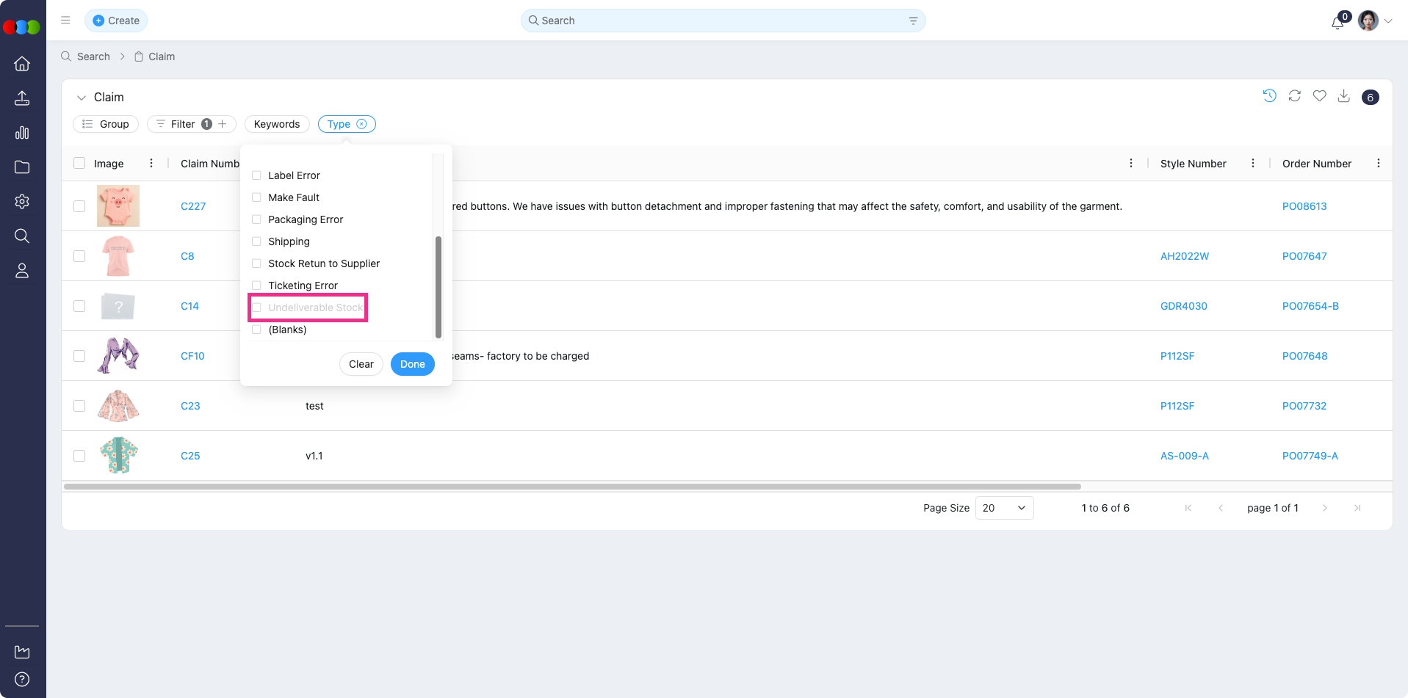Click the download icon in Claim panel
This screenshot has height=698, width=1408.
coord(1343,96)
